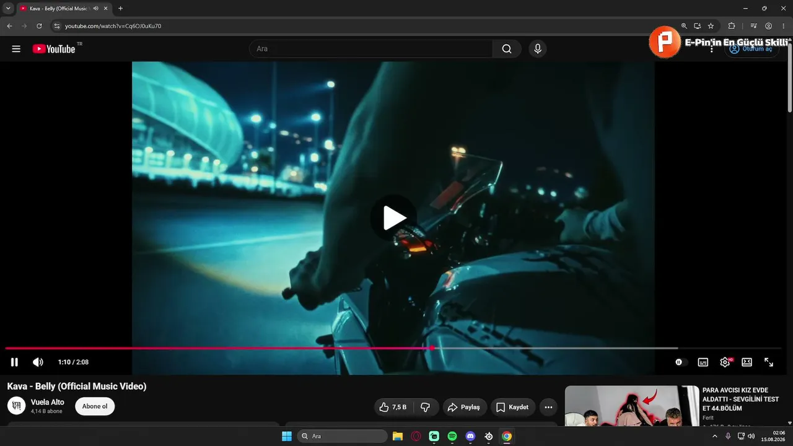Click the large play overlay on the video

[x=393, y=218]
